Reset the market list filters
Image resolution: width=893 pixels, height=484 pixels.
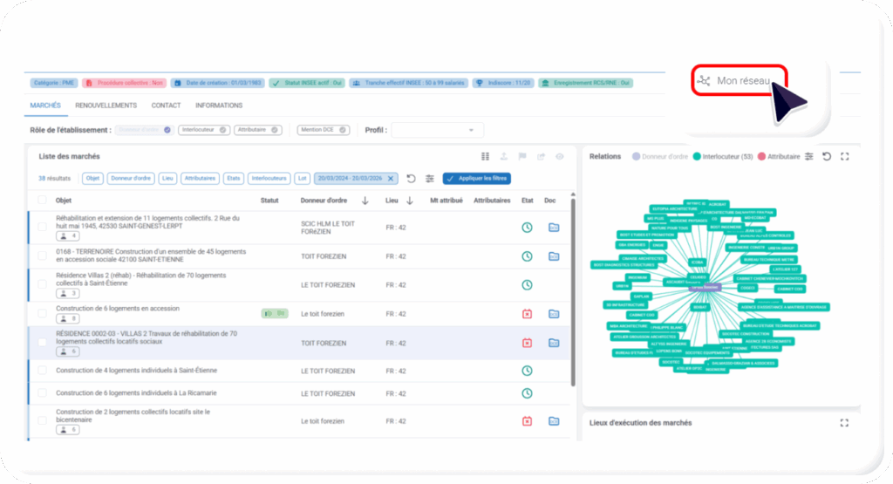411,178
